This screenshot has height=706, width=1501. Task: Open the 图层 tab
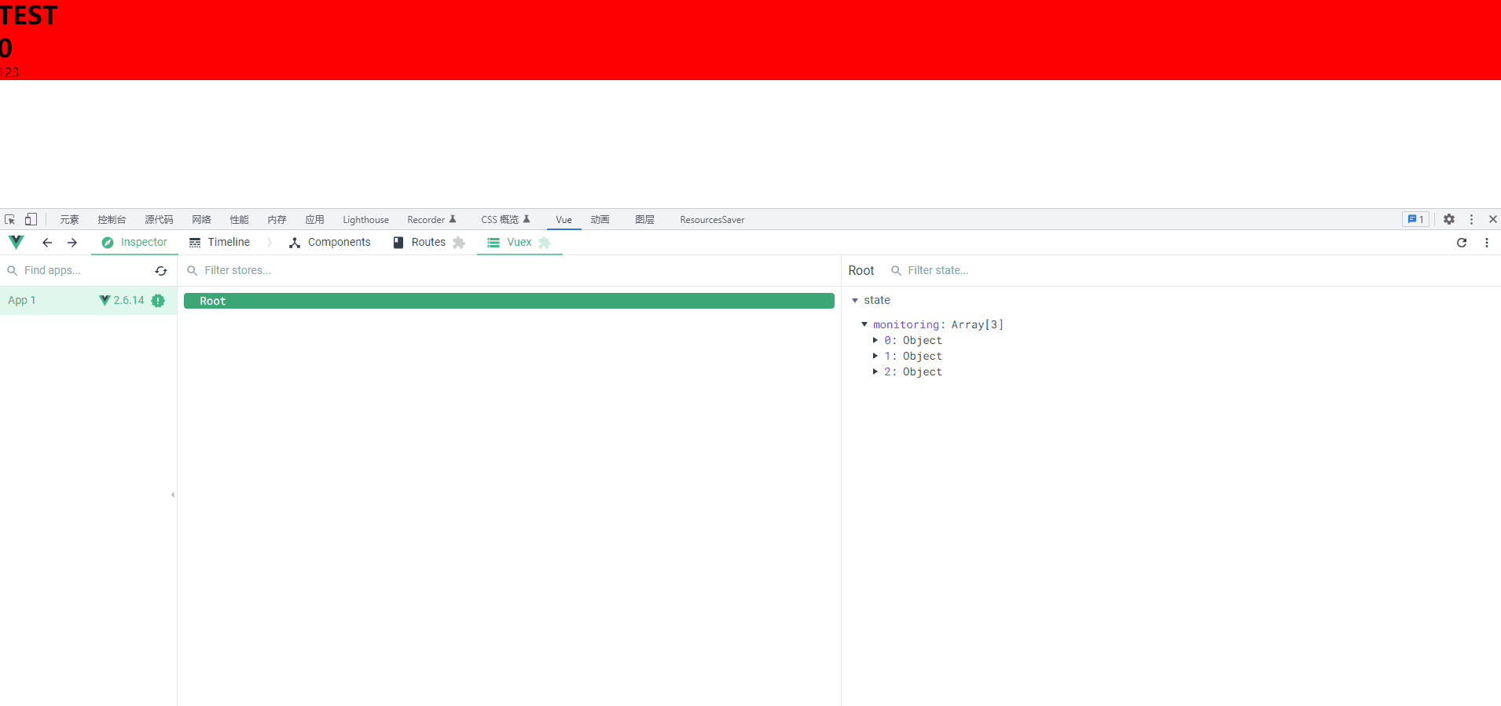click(644, 220)
